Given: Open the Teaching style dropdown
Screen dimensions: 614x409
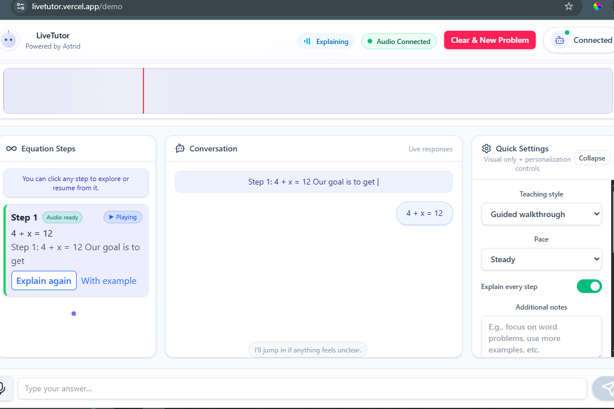Looking at the screenshot, I should pos(541,214).
